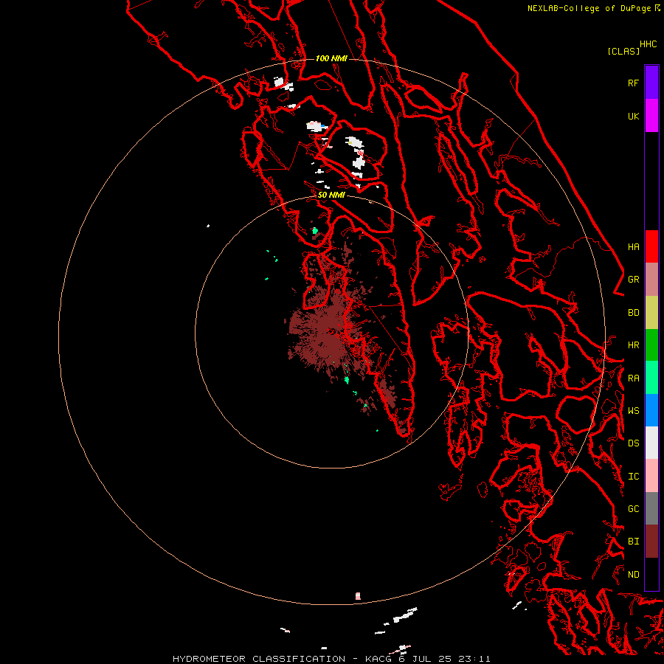This screenshot has height=664, width=664.
Task: Click the RF legend label
Action: [x=633, y=83]
